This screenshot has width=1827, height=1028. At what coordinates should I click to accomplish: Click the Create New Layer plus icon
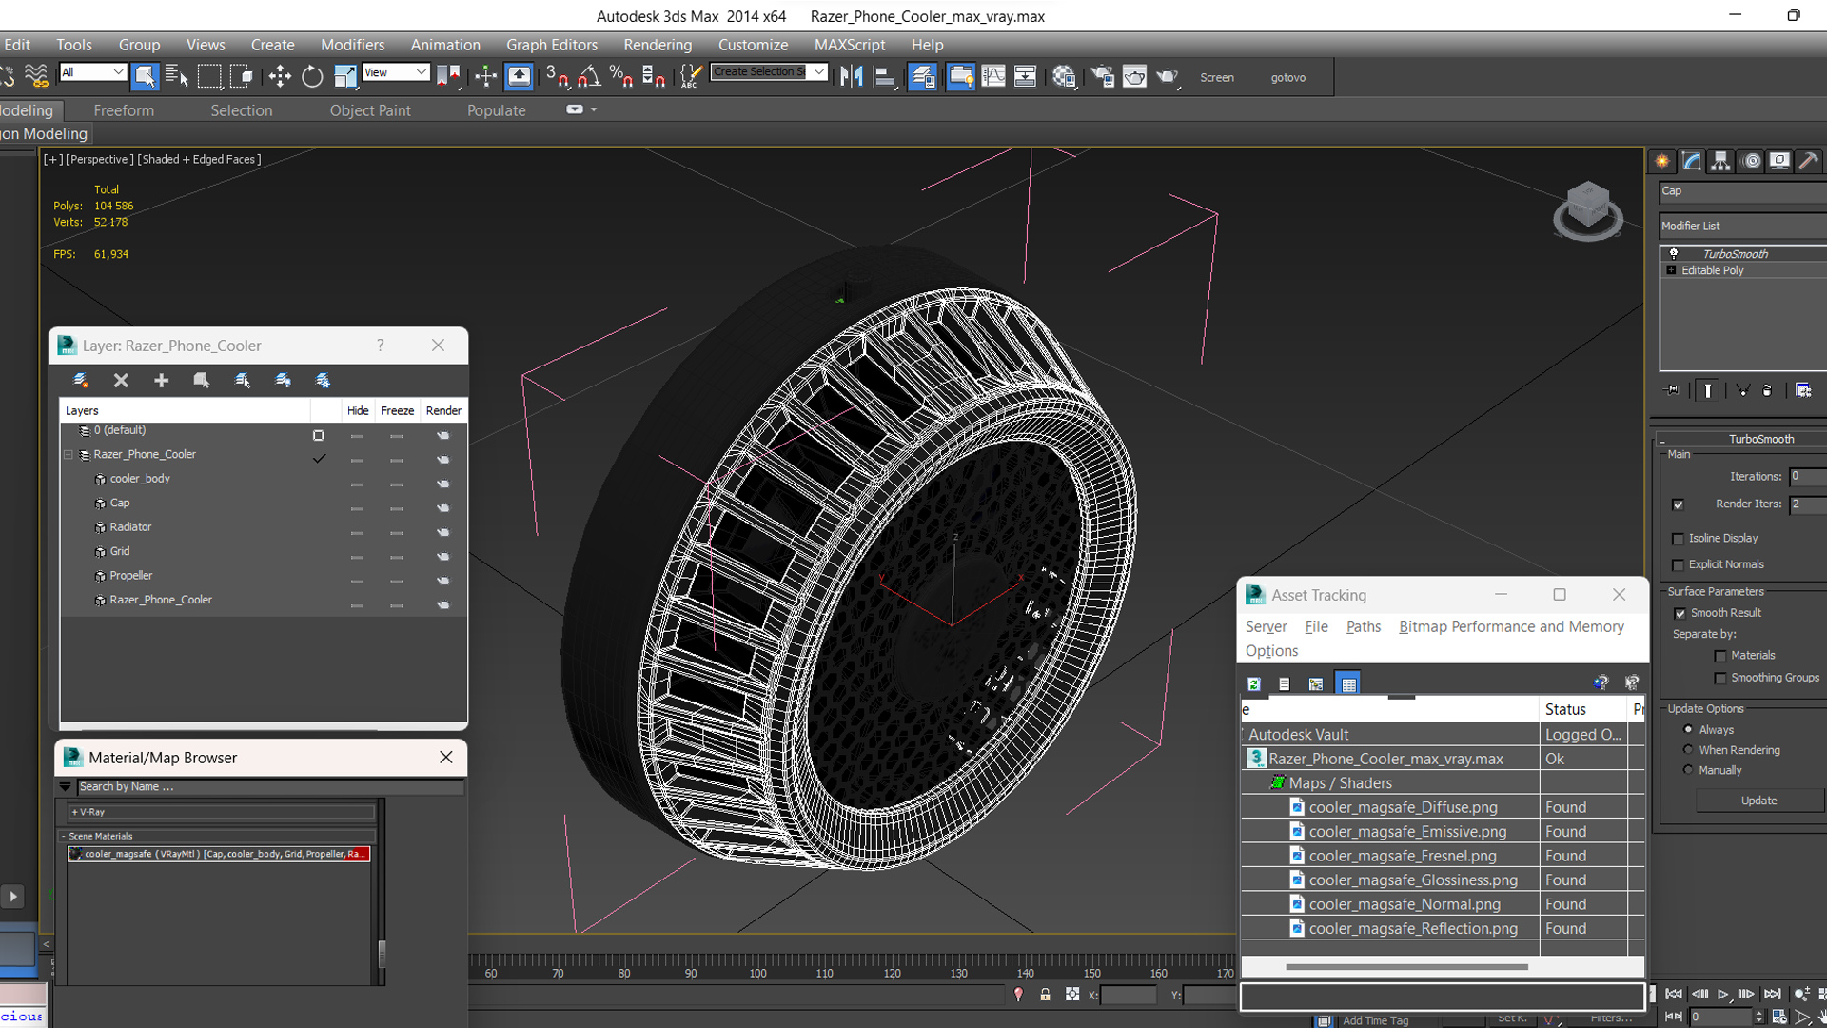(161, 381)
